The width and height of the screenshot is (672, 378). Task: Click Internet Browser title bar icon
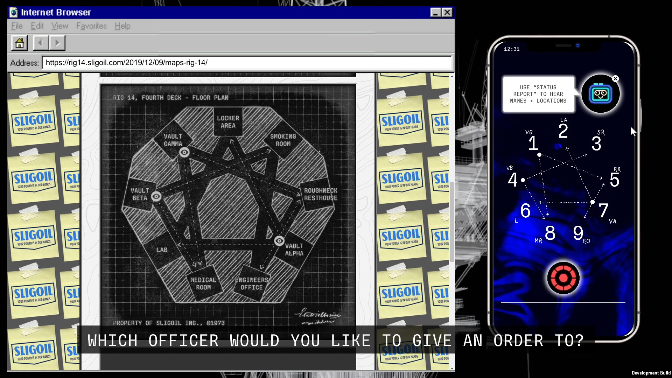click(14, 13)
